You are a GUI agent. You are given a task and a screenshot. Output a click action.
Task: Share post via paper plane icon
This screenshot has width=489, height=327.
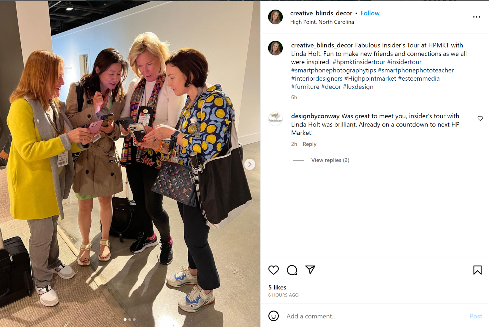tap(310, 270)
